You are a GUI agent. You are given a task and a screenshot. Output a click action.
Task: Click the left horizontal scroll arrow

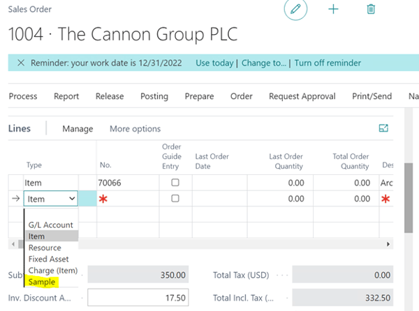(13, 244)
